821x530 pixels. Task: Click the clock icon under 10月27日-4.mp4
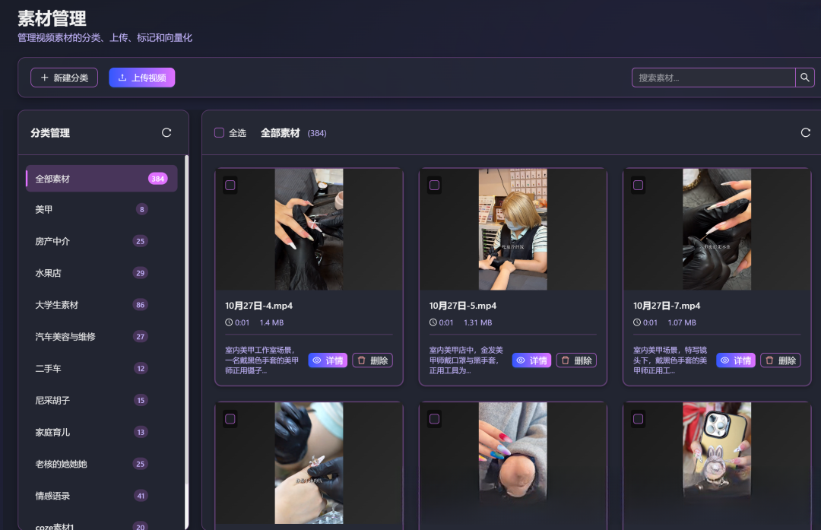230,322
